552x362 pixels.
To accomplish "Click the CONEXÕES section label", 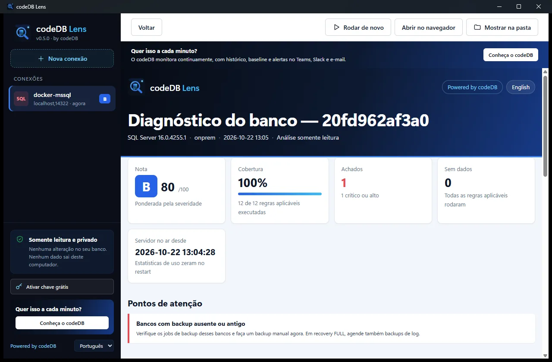I will tap(28, 79).
